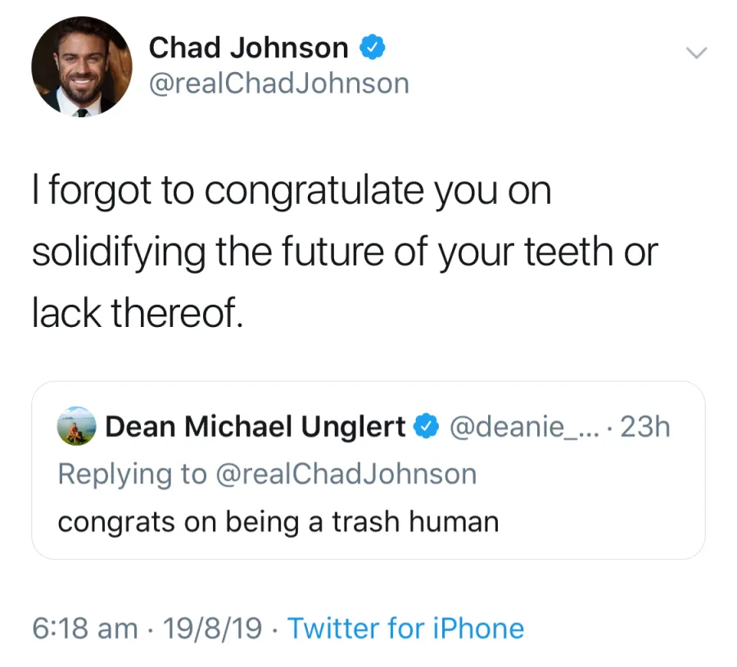This screenshot has height=667, width=737.
Task: Click Dean Michael Unglert's verified badge
Action: point(427,425)
